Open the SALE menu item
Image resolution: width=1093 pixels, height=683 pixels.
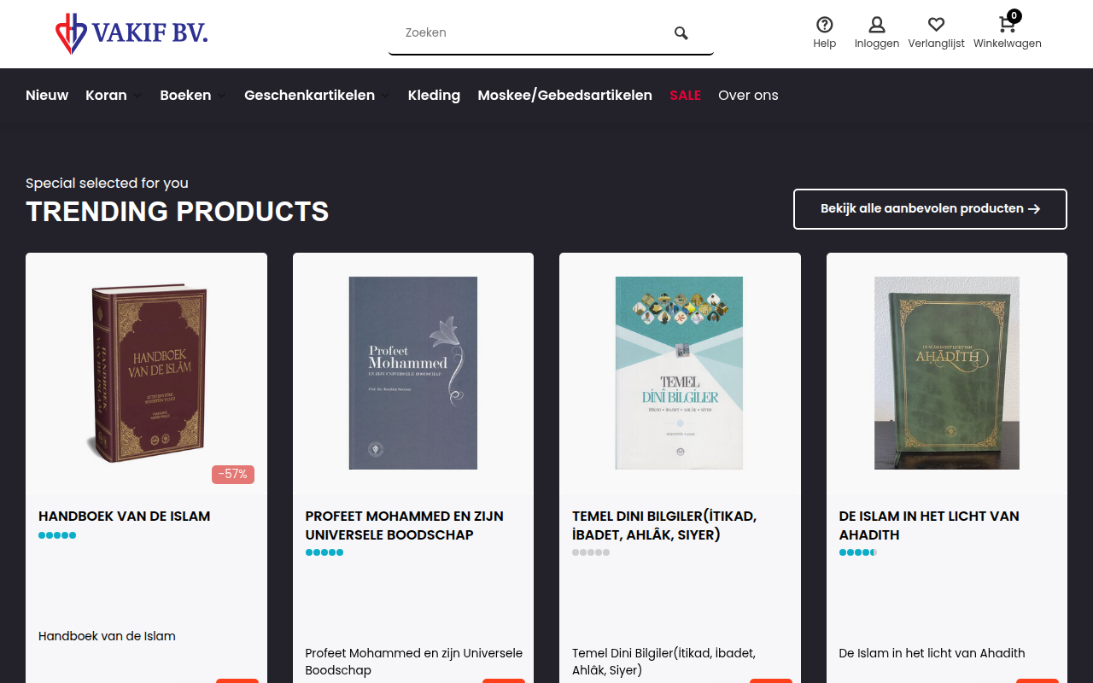(685, 96)
